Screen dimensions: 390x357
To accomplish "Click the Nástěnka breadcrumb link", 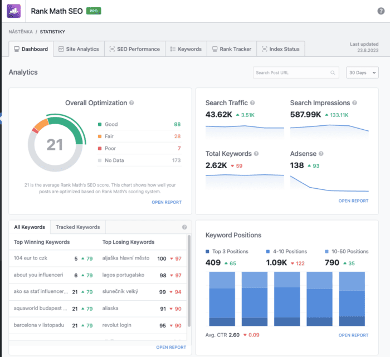I will click(20, 32).
